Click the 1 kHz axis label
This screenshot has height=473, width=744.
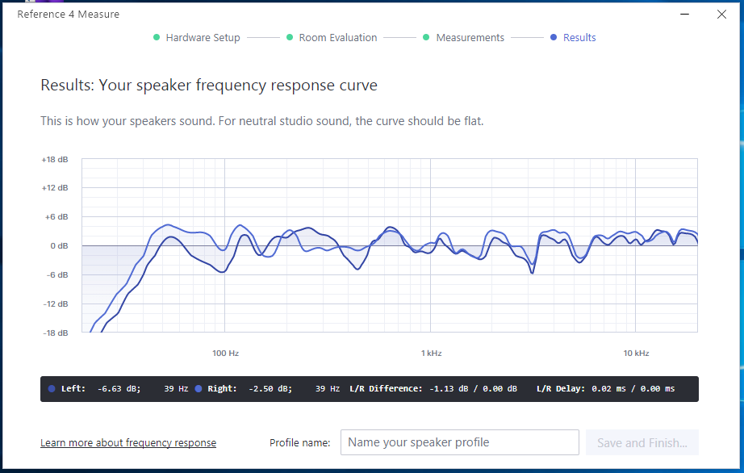click(x=432, y=353)
